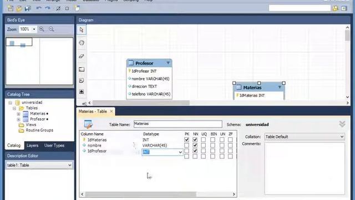Click the sidebar toggle icon at top right
This screenshot has height=200, width=355.
click(x=344, y=8)
